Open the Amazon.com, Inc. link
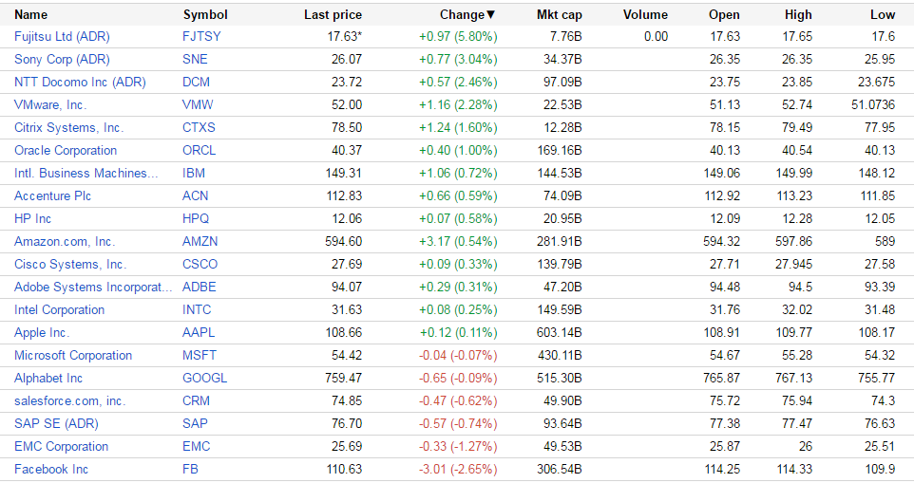Image resolution: width=914 pixels, height=483 pixels. pos(65,241)
